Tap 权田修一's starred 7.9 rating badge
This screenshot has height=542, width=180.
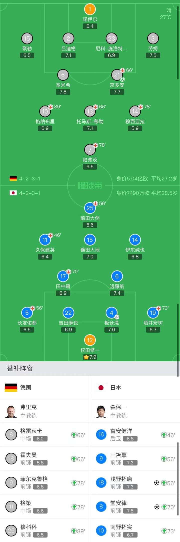(x=90, y=357)
